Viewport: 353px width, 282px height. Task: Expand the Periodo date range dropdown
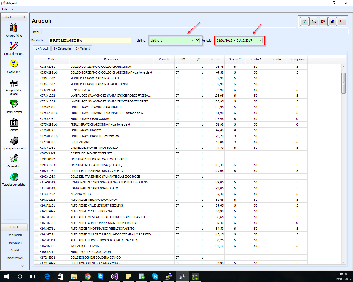point(260,40)
